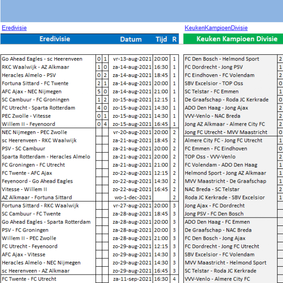Select the date cell vr-27-aug-2021
Screen dimensions: 283x283
(132, 206)
